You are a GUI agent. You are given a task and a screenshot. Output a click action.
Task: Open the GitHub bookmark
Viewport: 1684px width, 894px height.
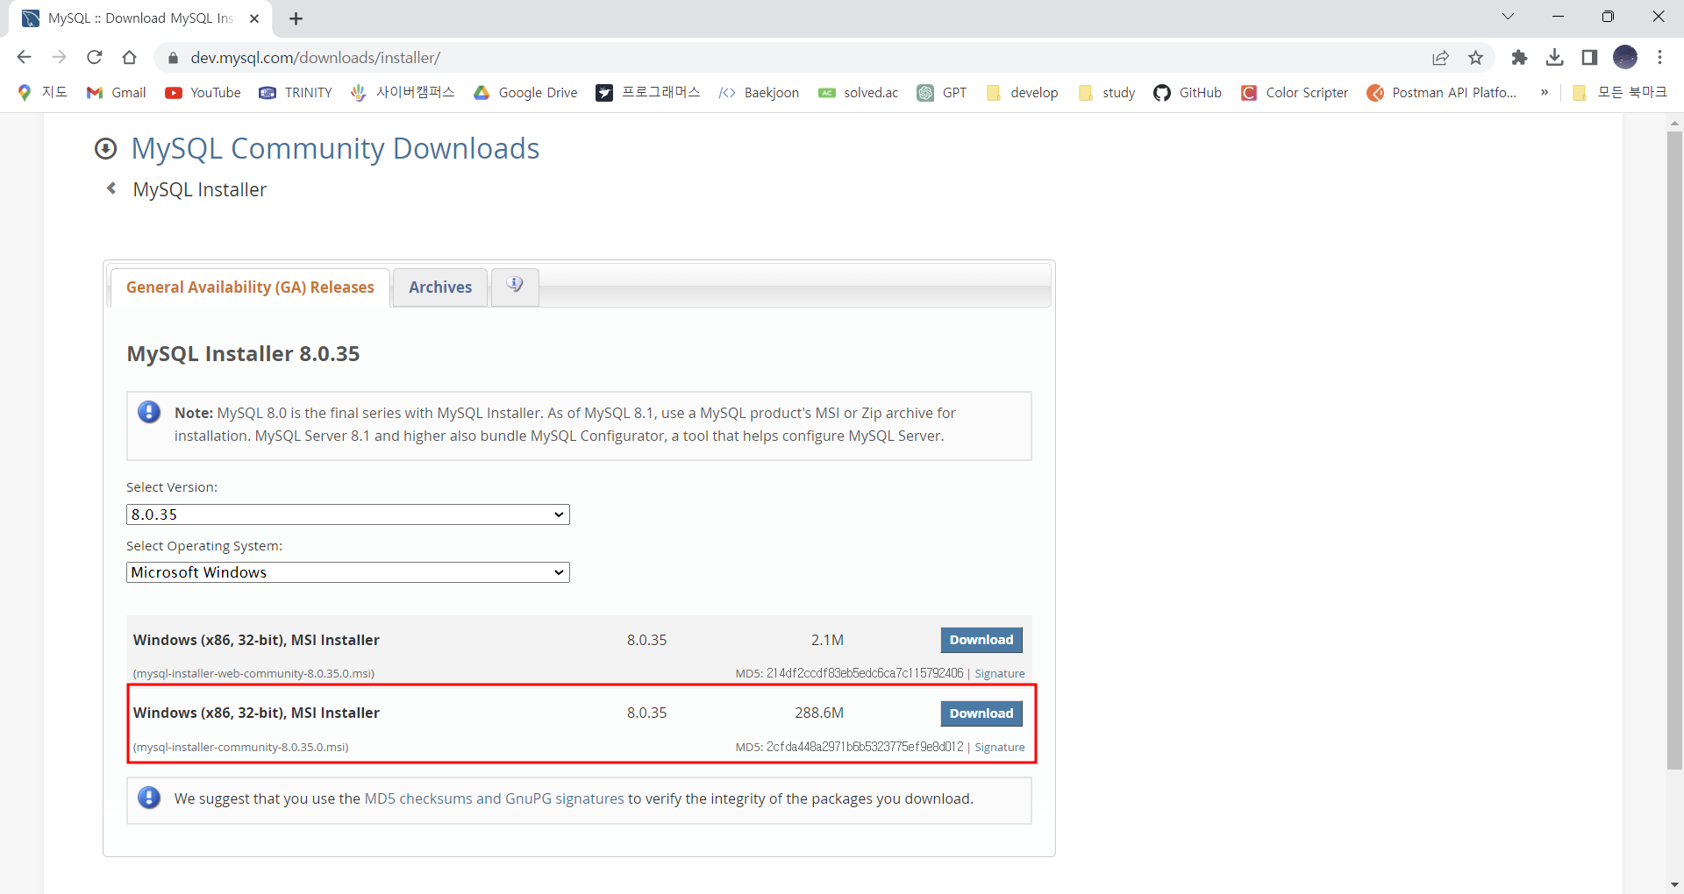[x=1188, y=92]
